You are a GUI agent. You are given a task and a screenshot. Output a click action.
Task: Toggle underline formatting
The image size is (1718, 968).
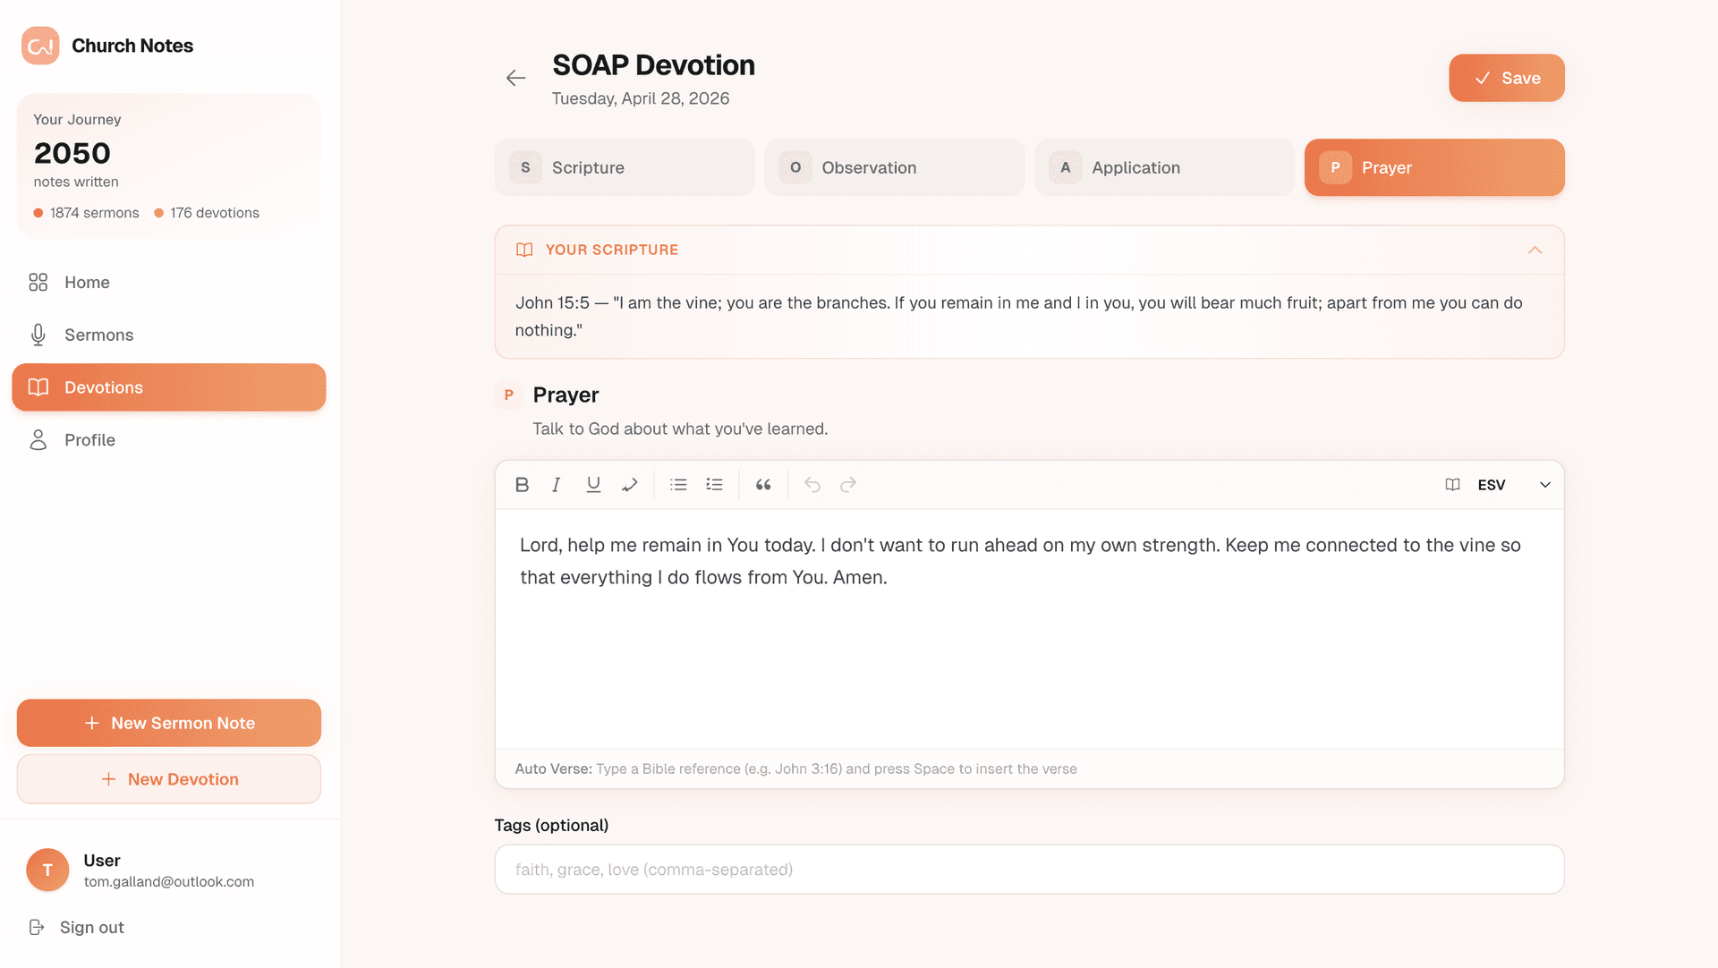(593, 484)
